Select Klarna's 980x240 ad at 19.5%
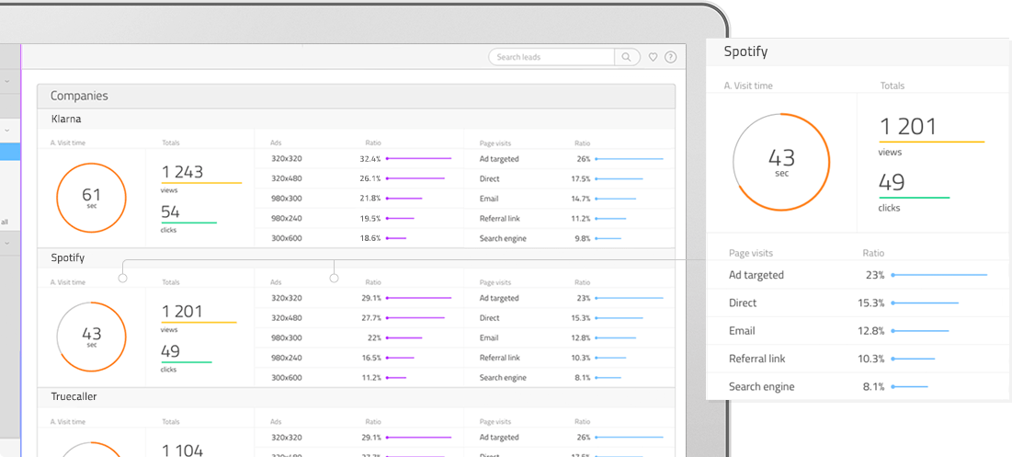 pyautogui.click(x=358, y=219)
